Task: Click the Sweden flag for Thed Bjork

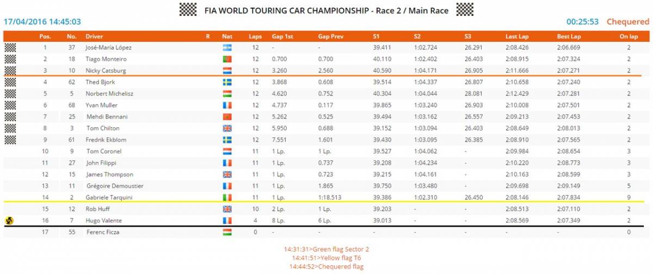Action: point(227,82)
